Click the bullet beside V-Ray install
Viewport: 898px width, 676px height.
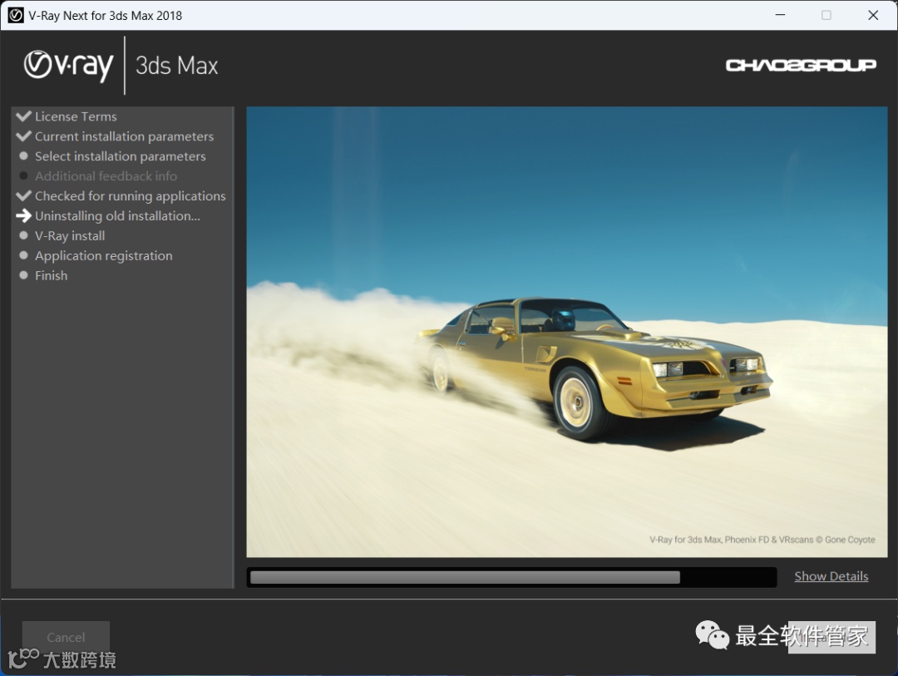click(x=23, y=235)
